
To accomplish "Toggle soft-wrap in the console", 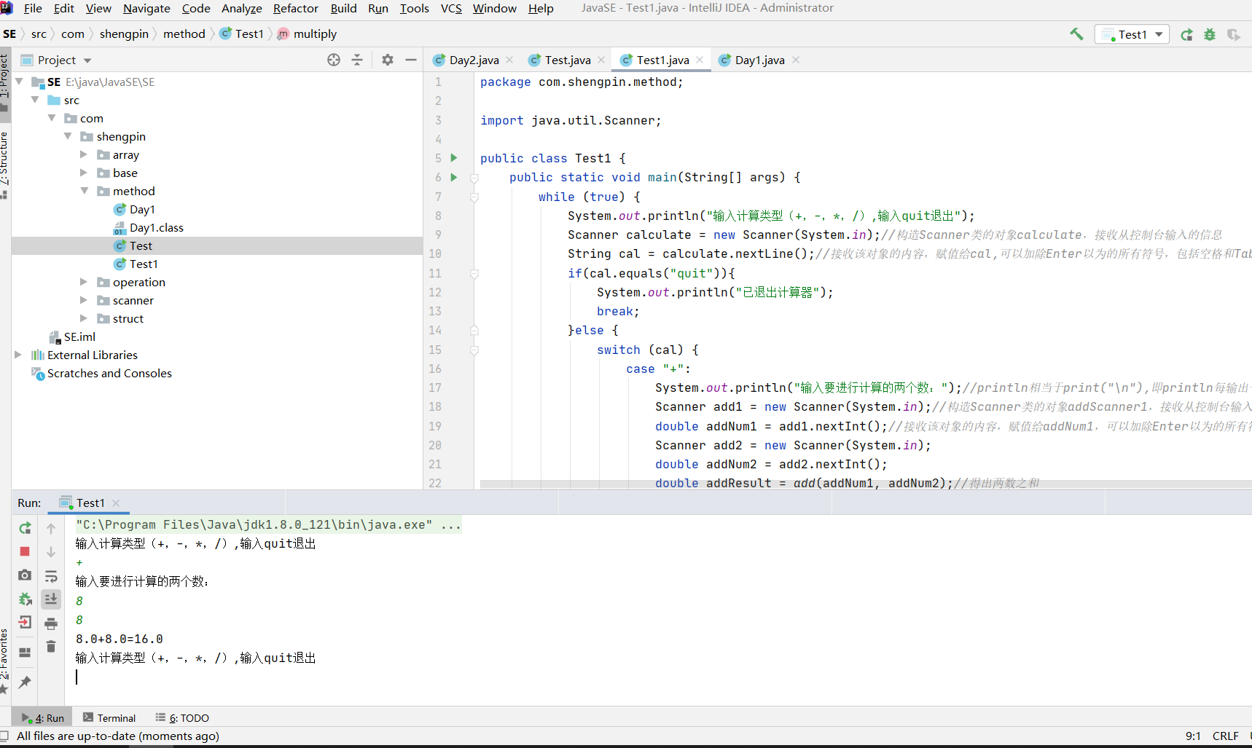I will click(x=51, y=576).
